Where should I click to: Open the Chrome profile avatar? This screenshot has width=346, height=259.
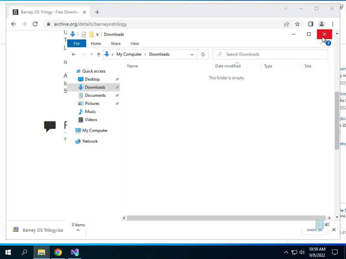tap(322, 24)
